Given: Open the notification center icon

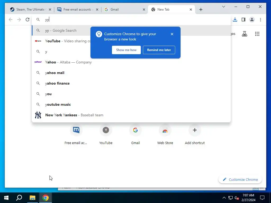Looking at the screenshot, I should point(262,198).
